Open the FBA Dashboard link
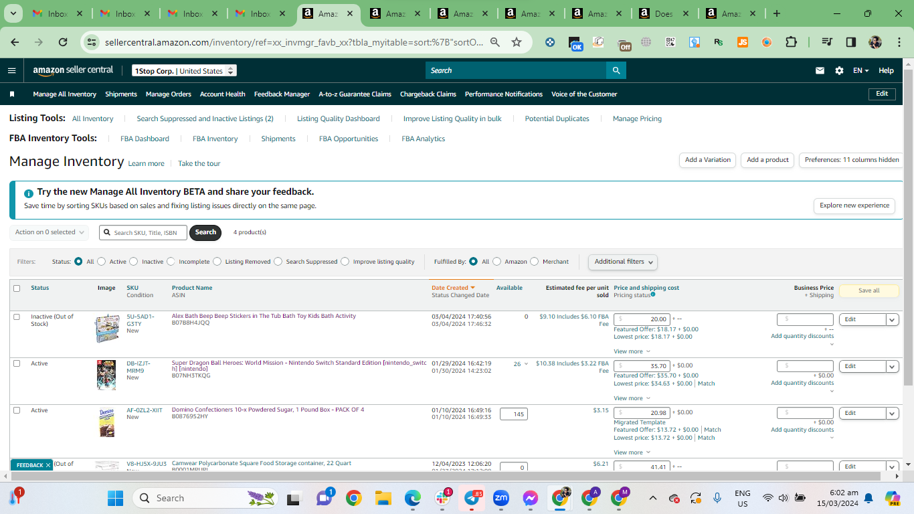Viewport: 914px width, 514px height. [x=145, y=139]
